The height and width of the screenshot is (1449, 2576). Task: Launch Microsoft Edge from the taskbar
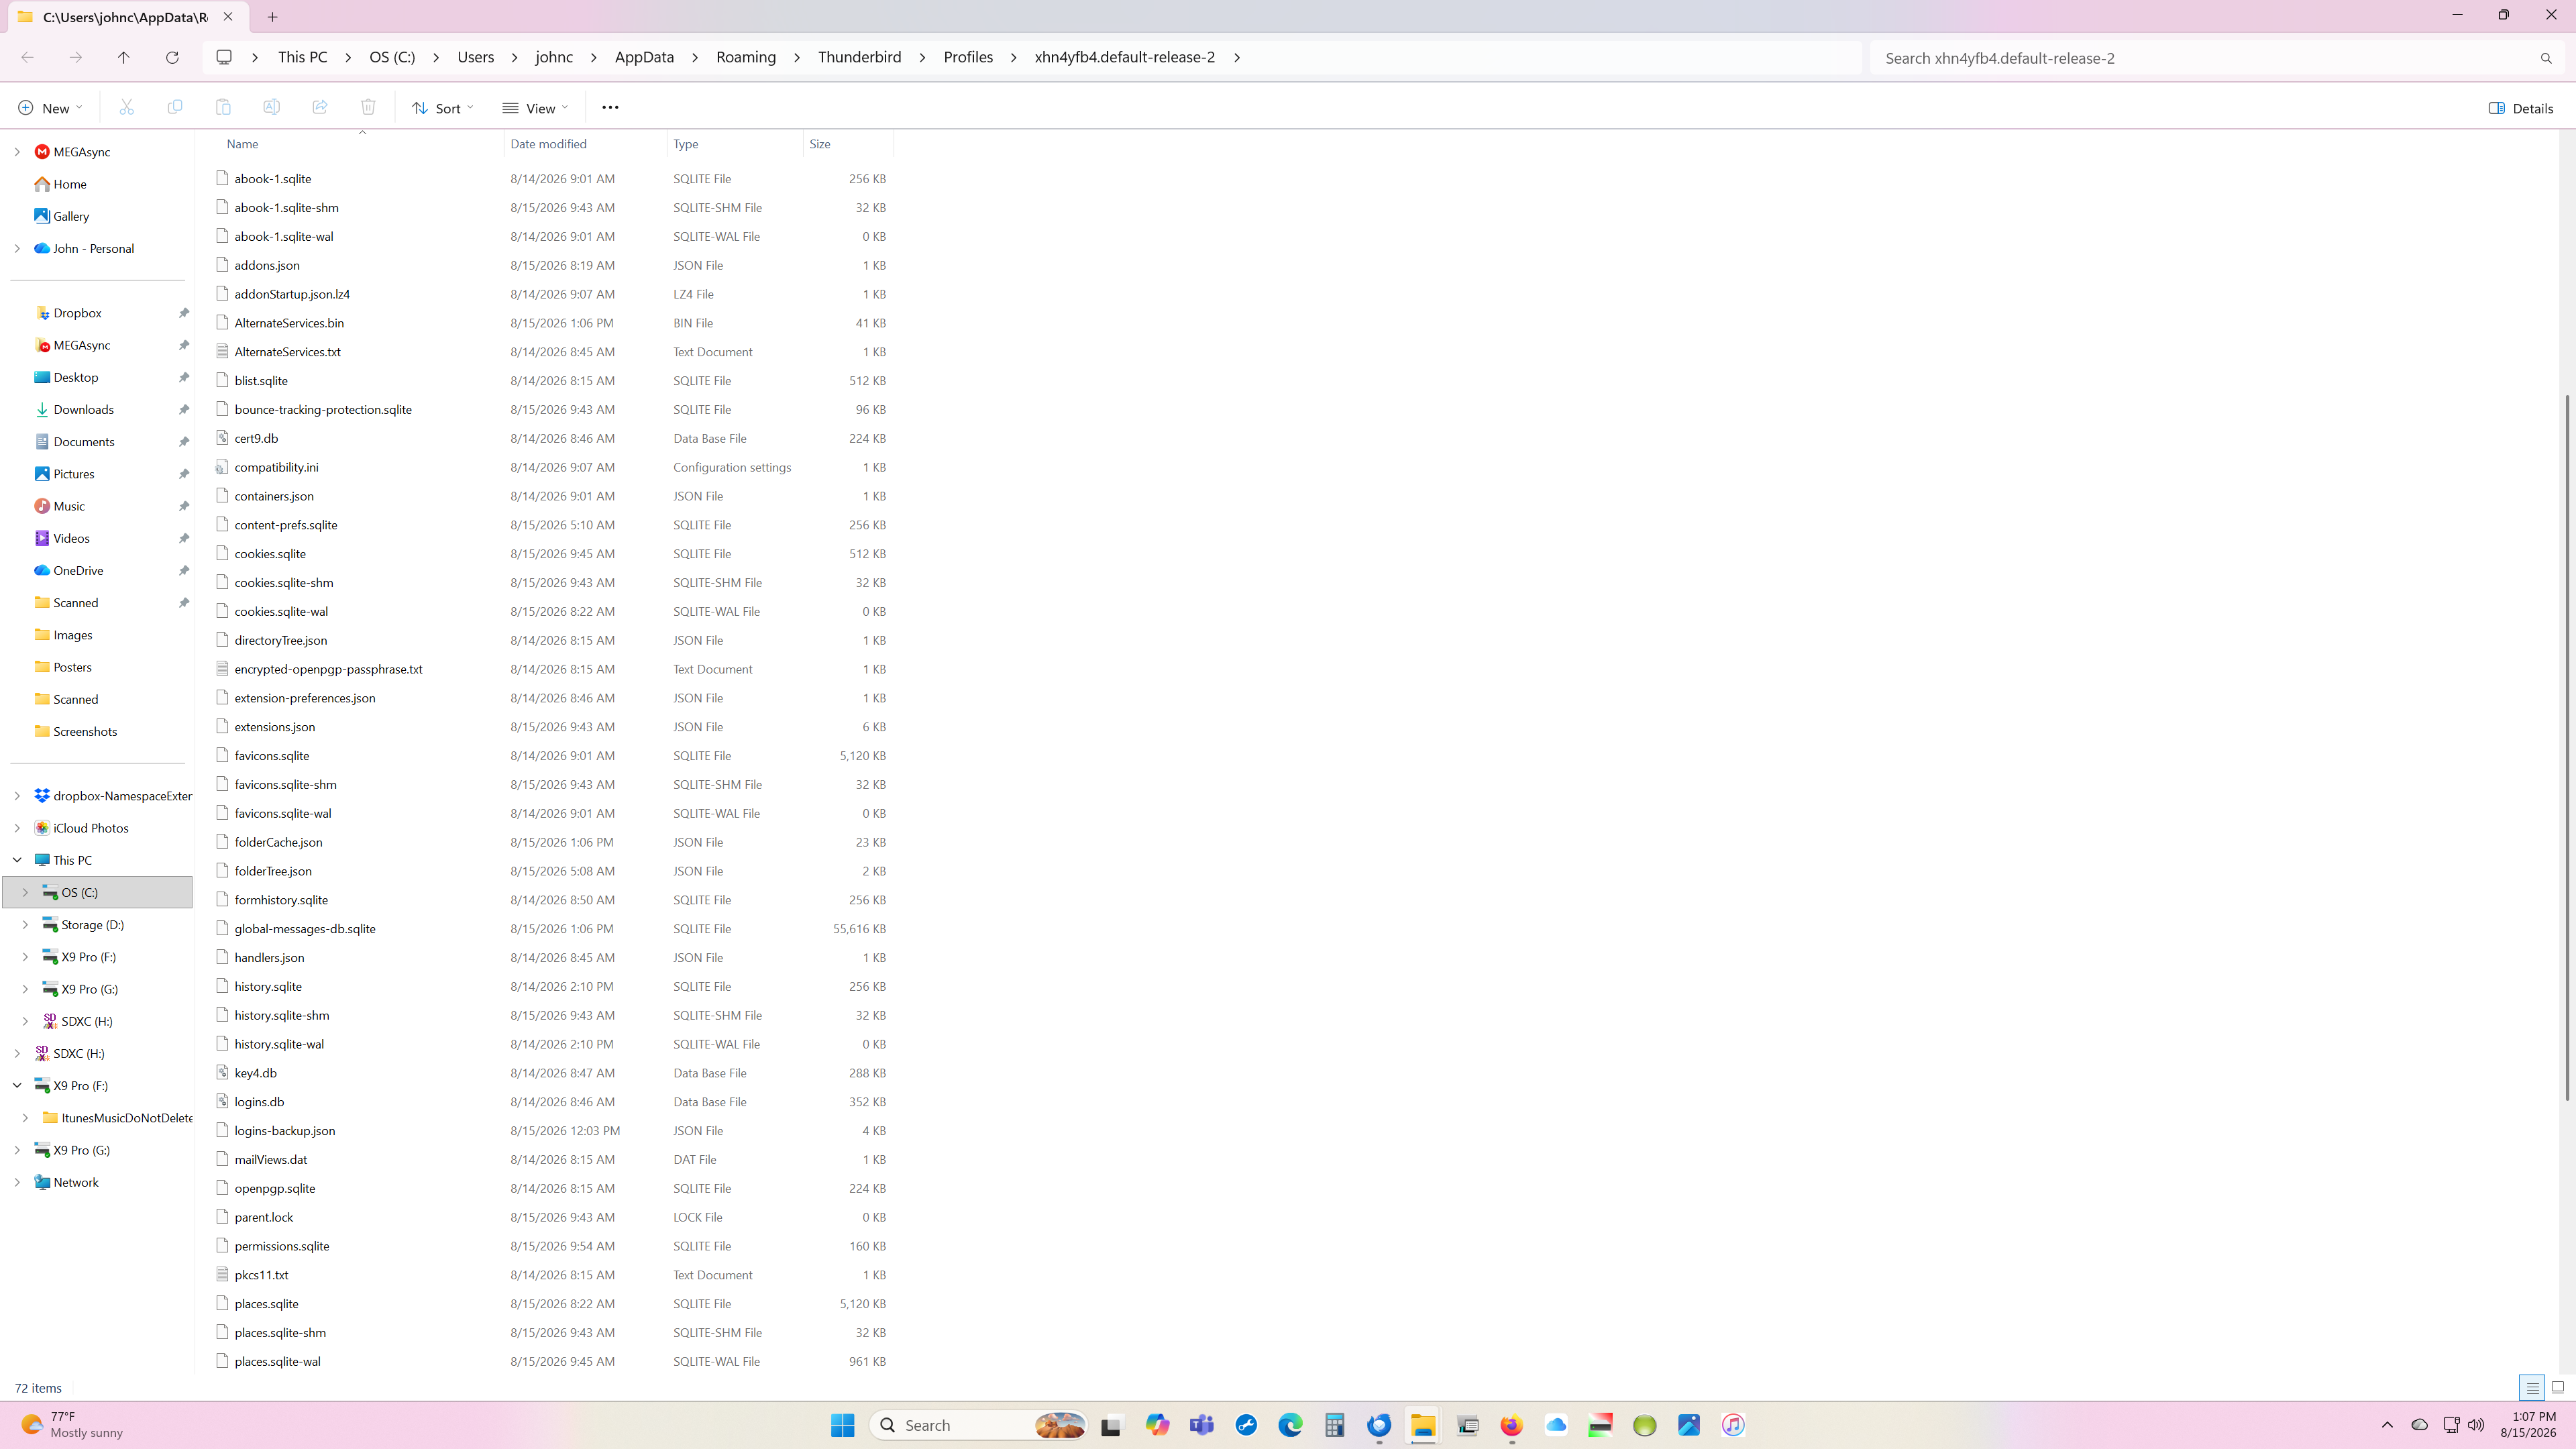click(x=1290, y=1425)
